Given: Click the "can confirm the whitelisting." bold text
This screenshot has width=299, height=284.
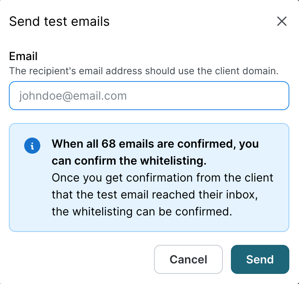Looking at the screenshot, I should pyautogui.click(x=129, y=161).
